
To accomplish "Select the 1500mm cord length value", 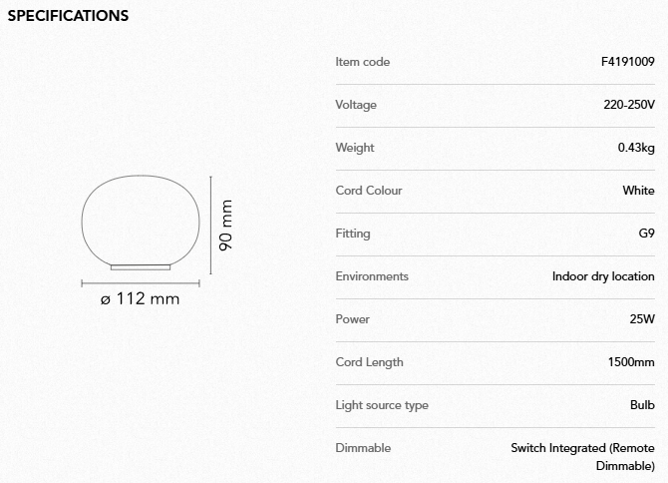I will 631,362.
